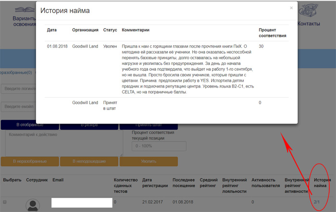The image size is (336, 212).
Task: Click the book icon above Варианты освоения
Action: pos(24,10)
